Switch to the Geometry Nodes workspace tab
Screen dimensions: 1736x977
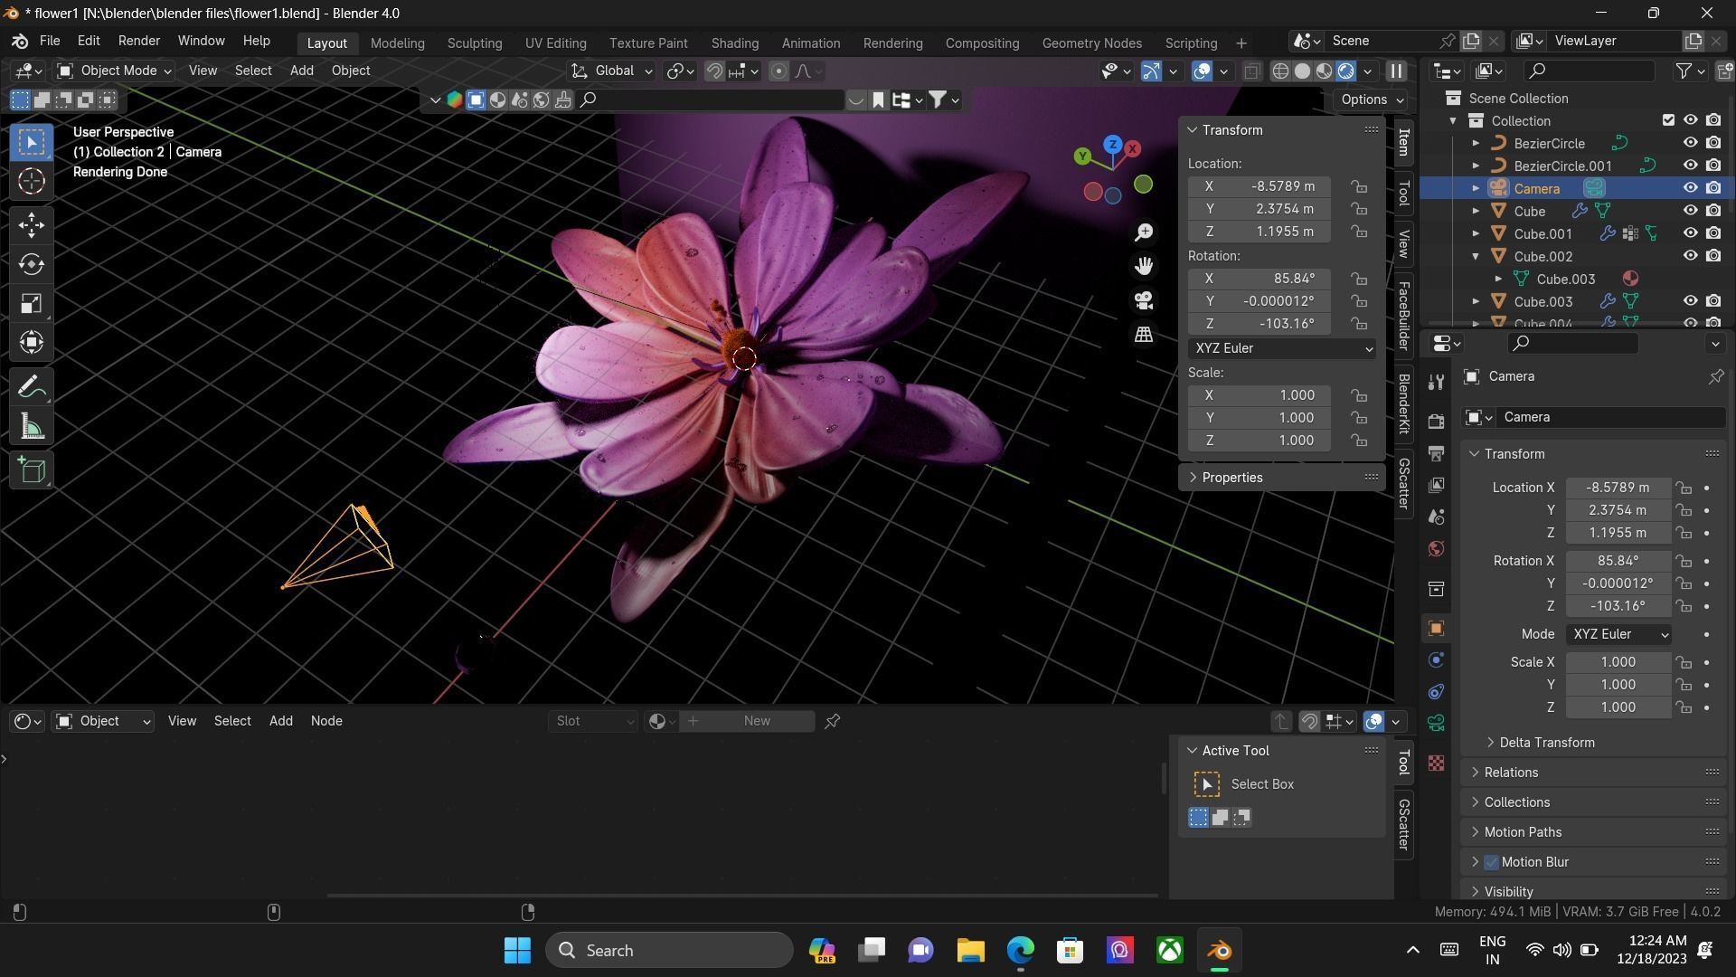[x=1091, y=43]
